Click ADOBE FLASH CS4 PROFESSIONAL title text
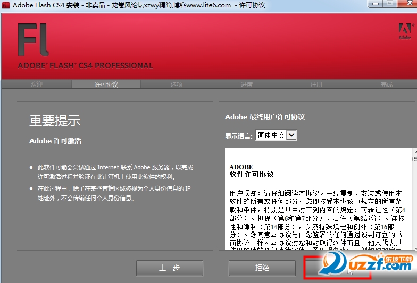417x283 pixels. point(85,66)
